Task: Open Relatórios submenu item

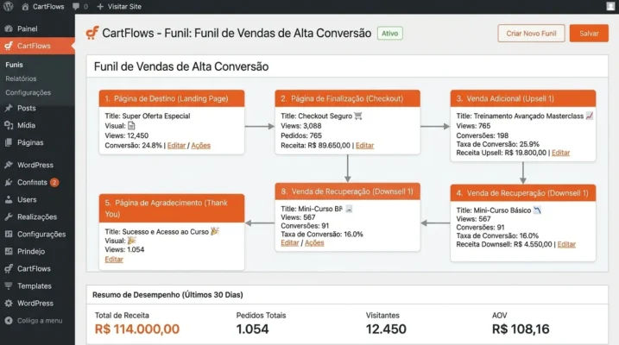Action: (x=21, y=78)
